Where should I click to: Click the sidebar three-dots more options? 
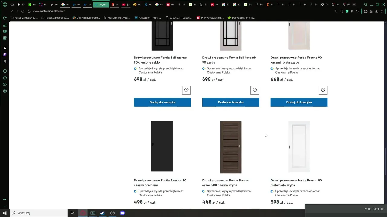click(x=5, y=206)
